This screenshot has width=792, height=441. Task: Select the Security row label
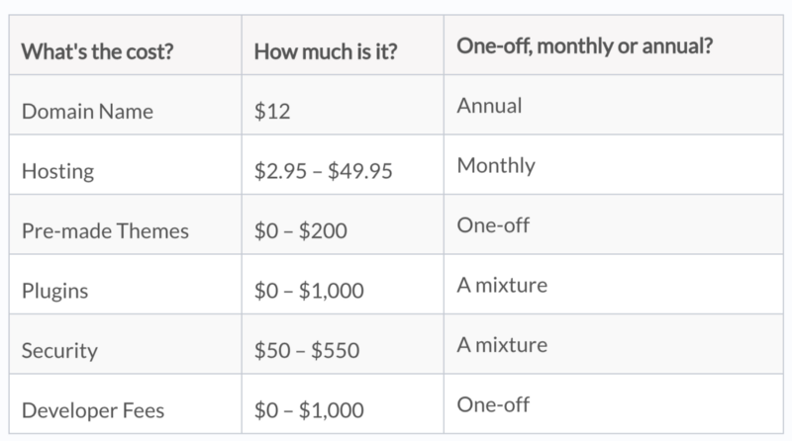(58, 350)
